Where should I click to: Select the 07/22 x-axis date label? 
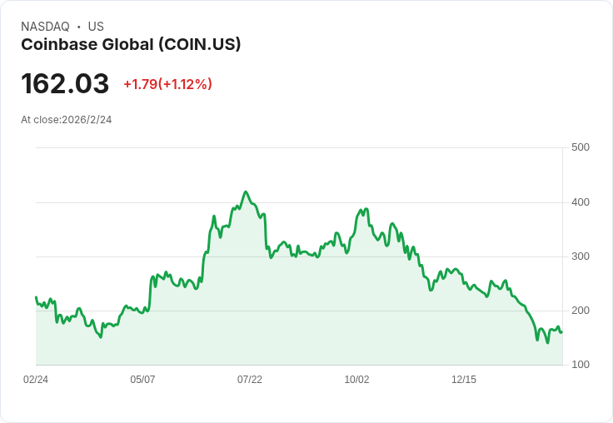[x=250, y=380]
